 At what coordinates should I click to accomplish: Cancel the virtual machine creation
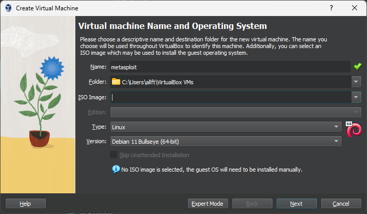341,204
